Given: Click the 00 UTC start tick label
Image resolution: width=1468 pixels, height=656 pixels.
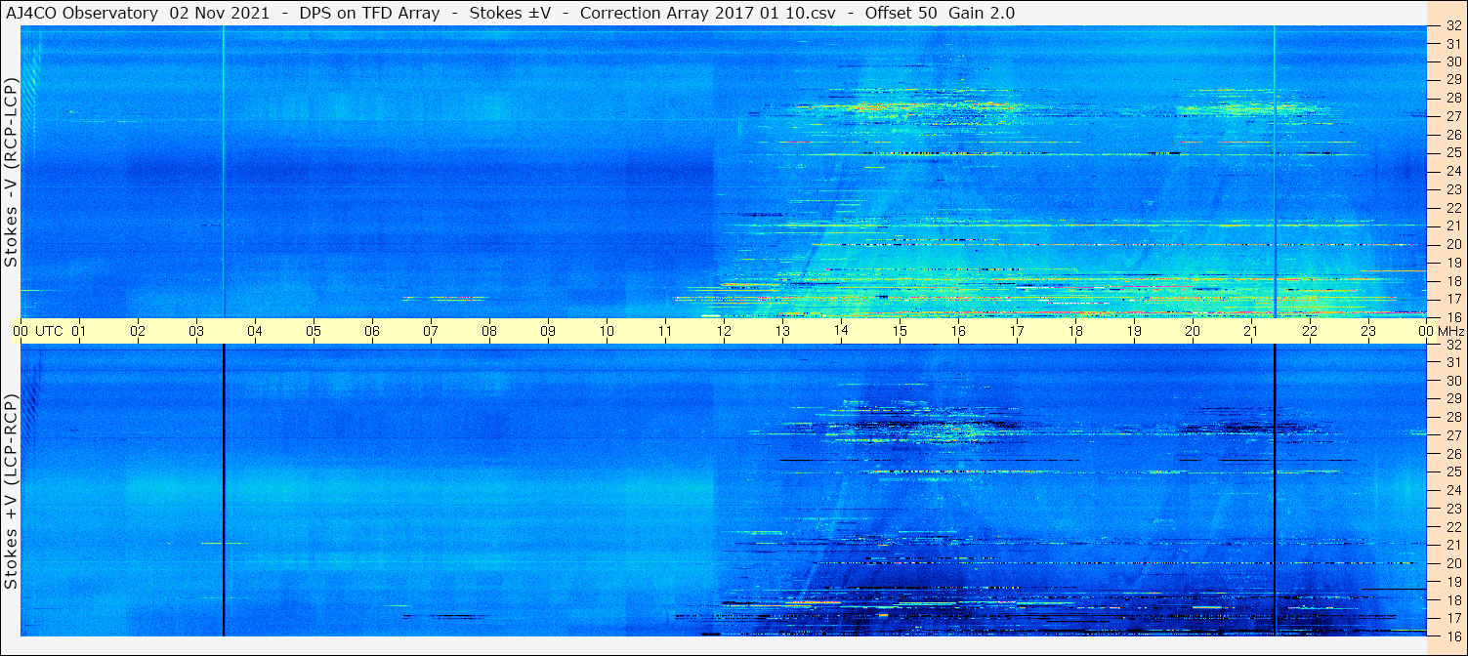Looking at the screenshot, I should (x=37, y=331).
